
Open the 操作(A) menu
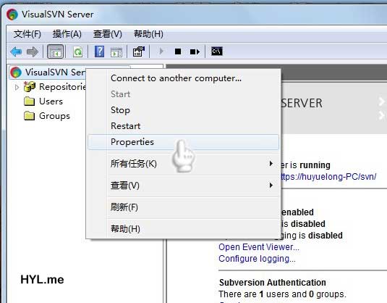click(x=67, y=34)
